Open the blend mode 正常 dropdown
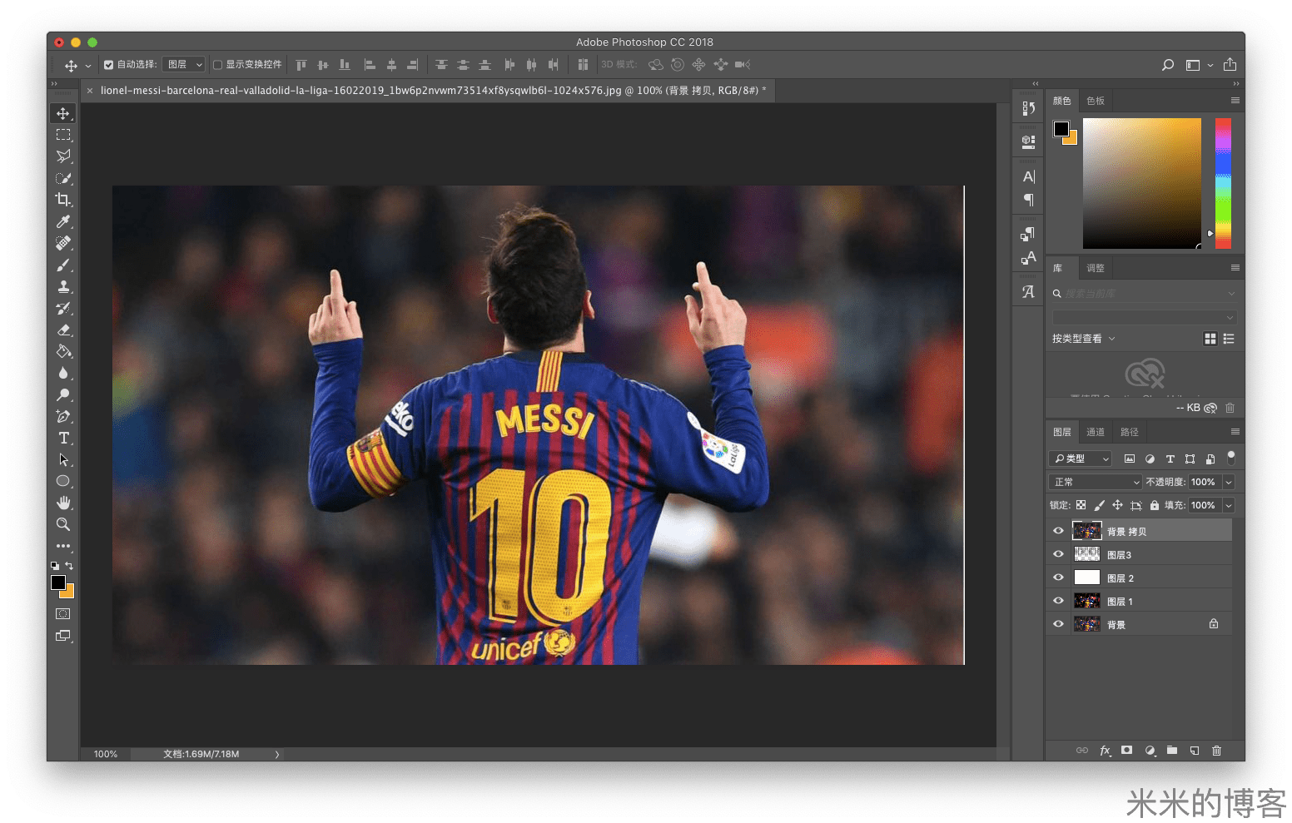The height and width of the screenshot is (823, 1292). (x=1096, y=483)
